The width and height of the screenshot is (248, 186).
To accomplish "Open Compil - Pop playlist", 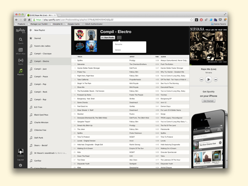I will click(x=49, y=84).
